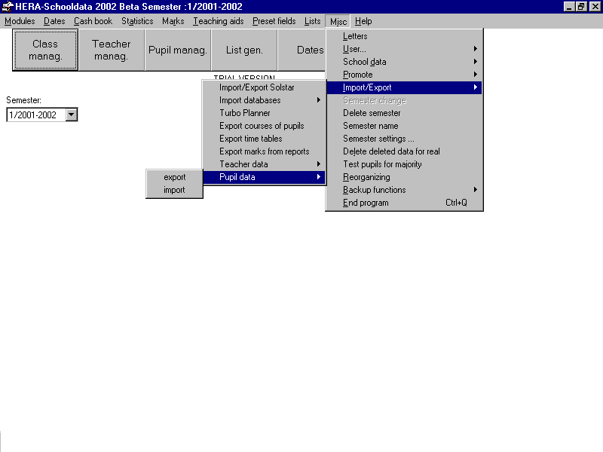Choose Semester name

click(404, 126)
